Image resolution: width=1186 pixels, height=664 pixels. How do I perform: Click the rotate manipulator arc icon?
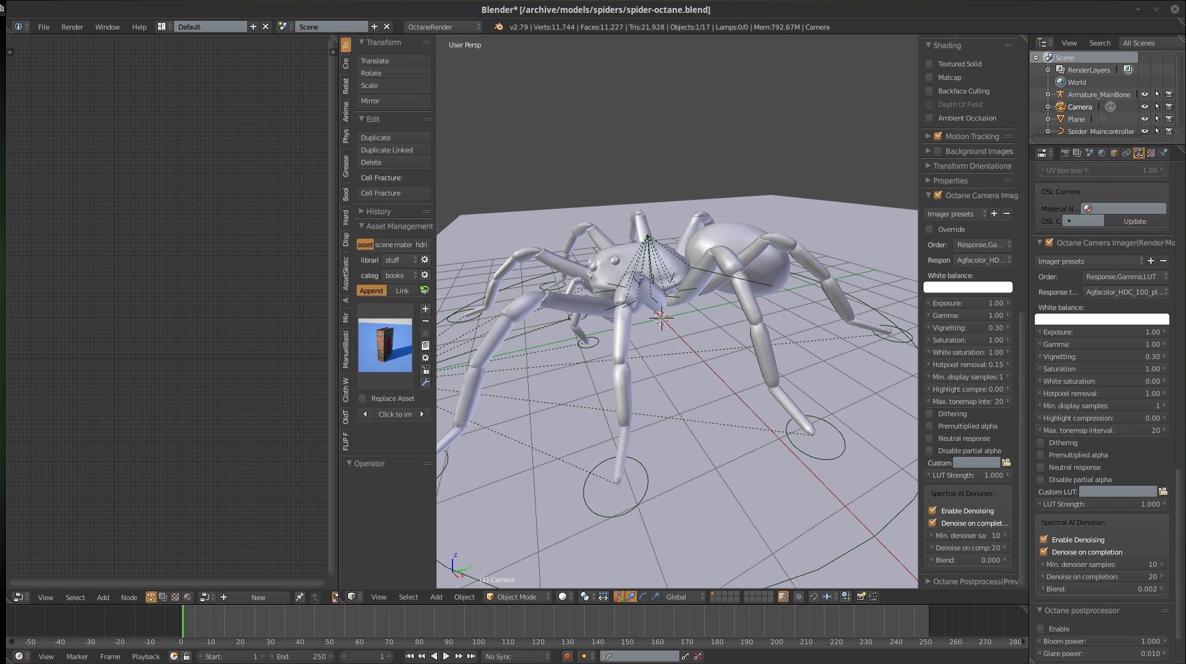pos(643,596)
